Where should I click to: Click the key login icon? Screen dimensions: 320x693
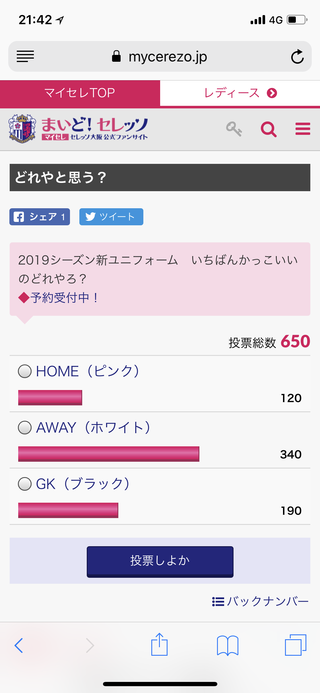[234, 129]
